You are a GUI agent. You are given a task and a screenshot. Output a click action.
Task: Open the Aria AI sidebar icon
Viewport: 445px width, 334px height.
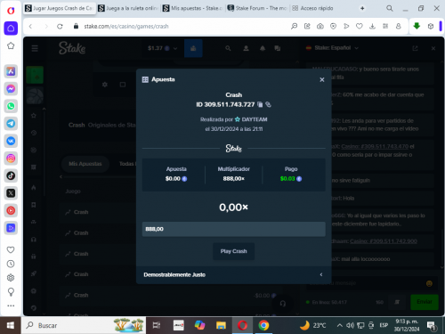[x=11, y=71]
